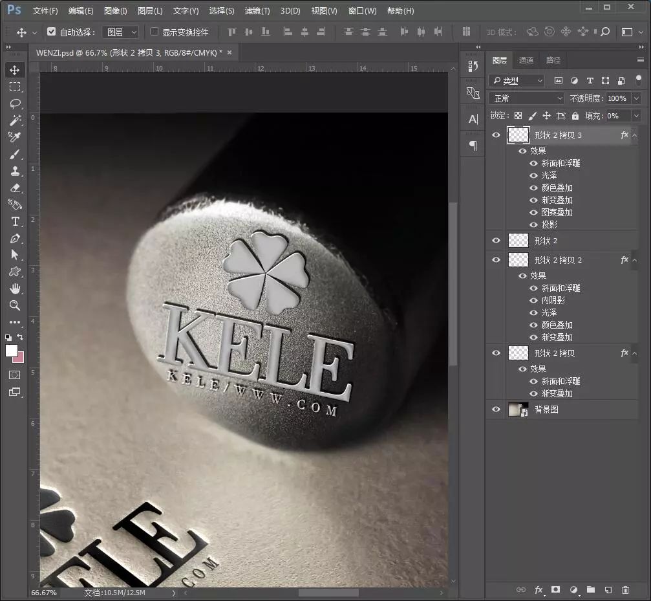Select the Eraser tool

click(15, 188)
